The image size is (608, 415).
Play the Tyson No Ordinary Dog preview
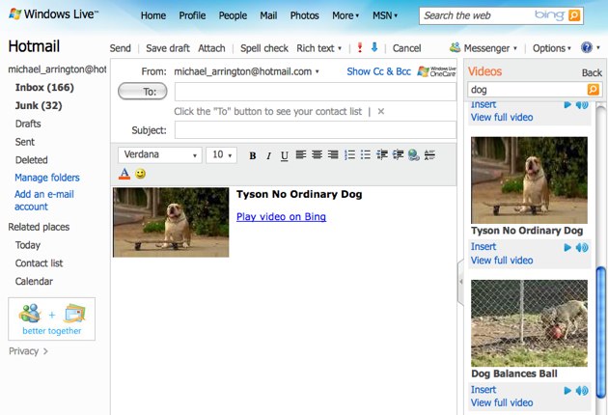pos(567,247)
